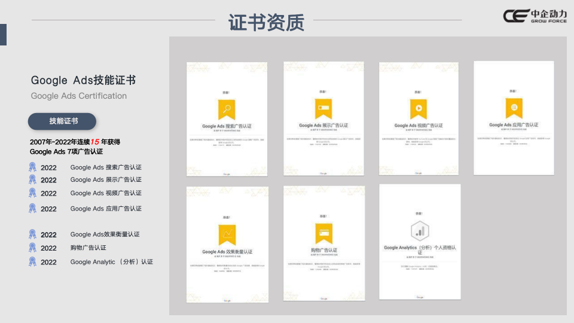This screenshot has width=574, height=323.
Task: Click the list text Google Ads 应用广告认证
Action: pos(106,209)
